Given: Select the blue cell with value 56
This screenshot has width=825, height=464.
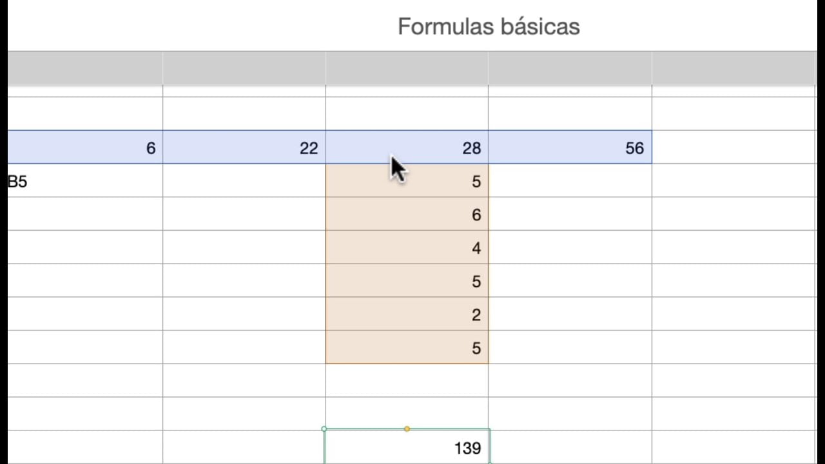Looking at the screenshot, I should 570,148.
